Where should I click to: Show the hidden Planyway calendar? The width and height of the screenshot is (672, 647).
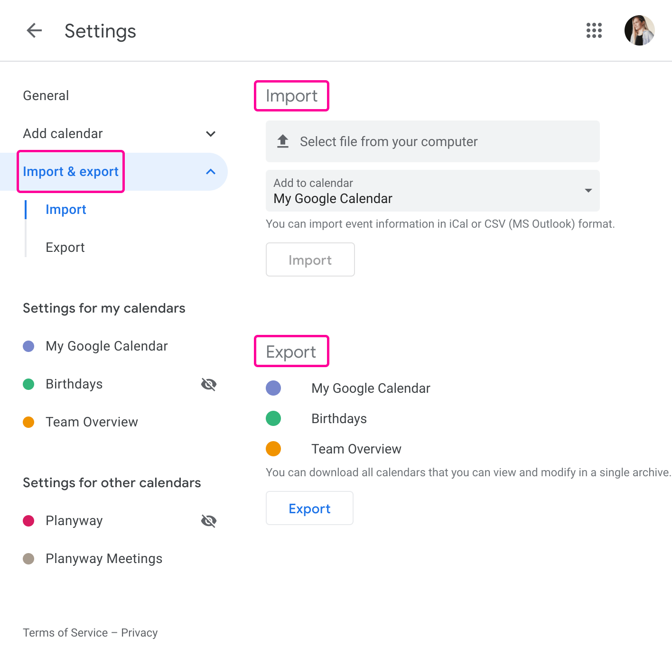coord(209,520)
